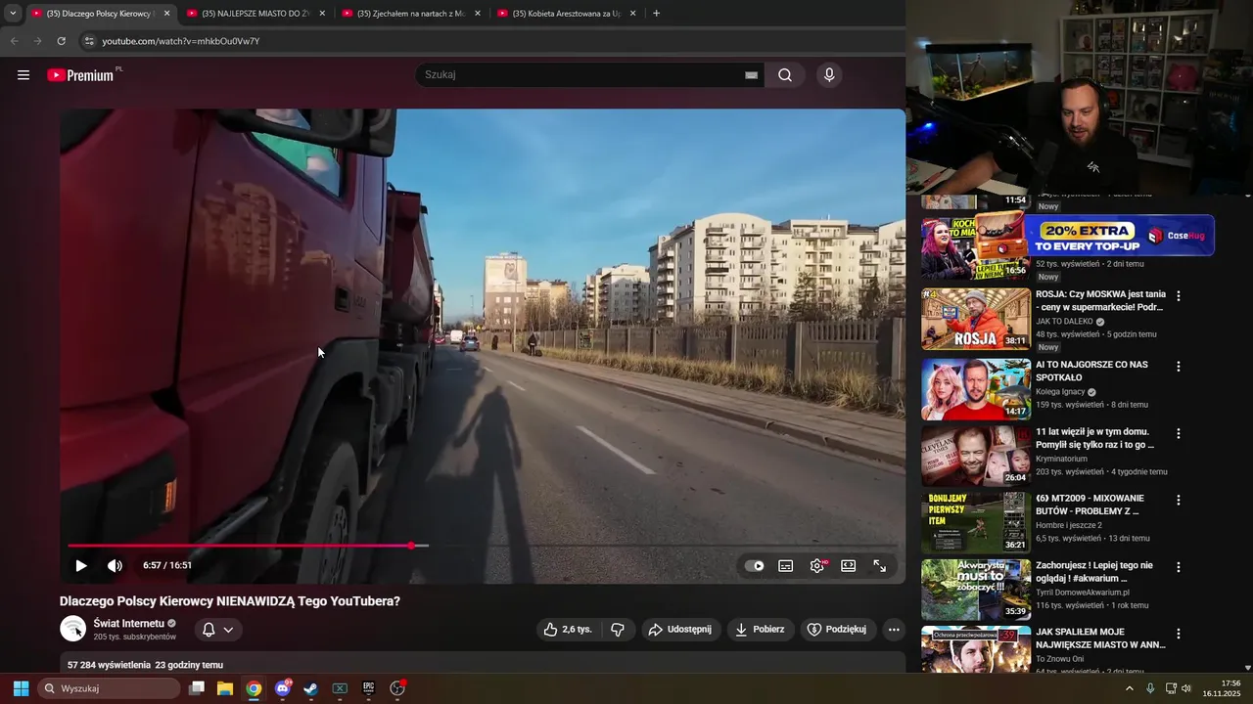This screenshot has height=704, width=1253.
Task: Open more actions three-dot menu below video
Action: [x=894, y=630]
